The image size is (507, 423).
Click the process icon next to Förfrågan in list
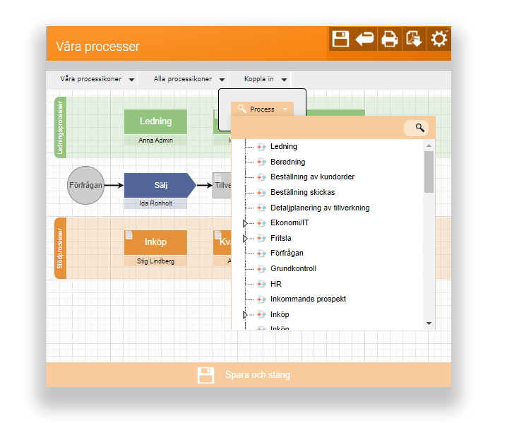[x=261, y=254]
